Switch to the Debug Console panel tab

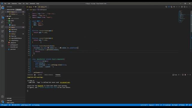(x=49, y=75)
